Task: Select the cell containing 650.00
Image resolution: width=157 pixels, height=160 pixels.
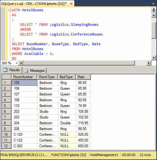Action: (x=83, y=146)
